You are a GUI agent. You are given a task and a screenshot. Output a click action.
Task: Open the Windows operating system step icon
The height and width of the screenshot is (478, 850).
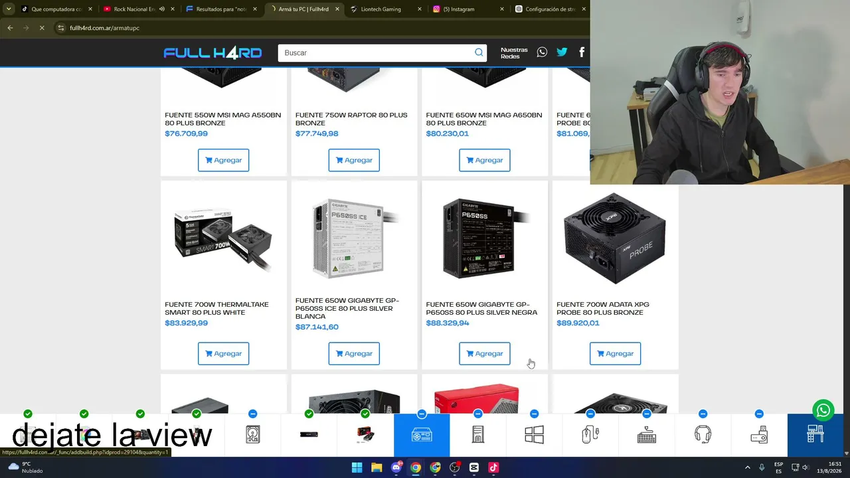pyautogui.click(x=534, y=435)
